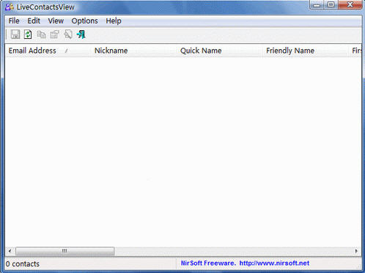This screenshot has height=273, width=365.
Task: Open the File menu
Action: (14, 21)
